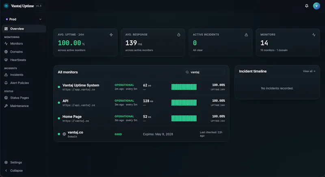Viewport: 325px width, 177px height.
Task: Click the Domains globe icon in sidebar
Action: 6,52
